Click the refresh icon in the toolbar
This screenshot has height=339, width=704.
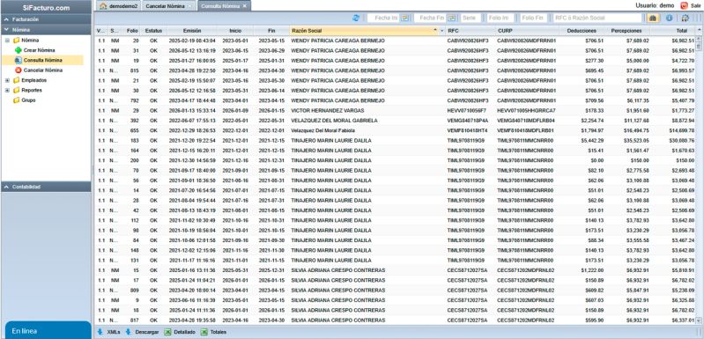point(356,18)
